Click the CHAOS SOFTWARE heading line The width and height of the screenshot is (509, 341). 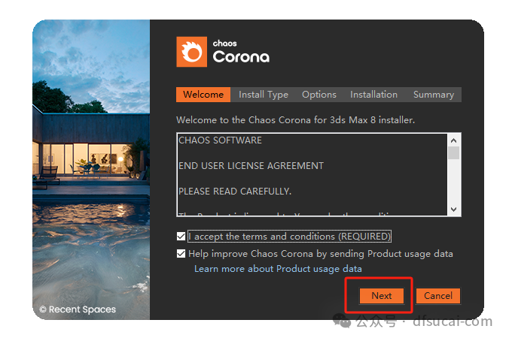[x=220, y=140]
